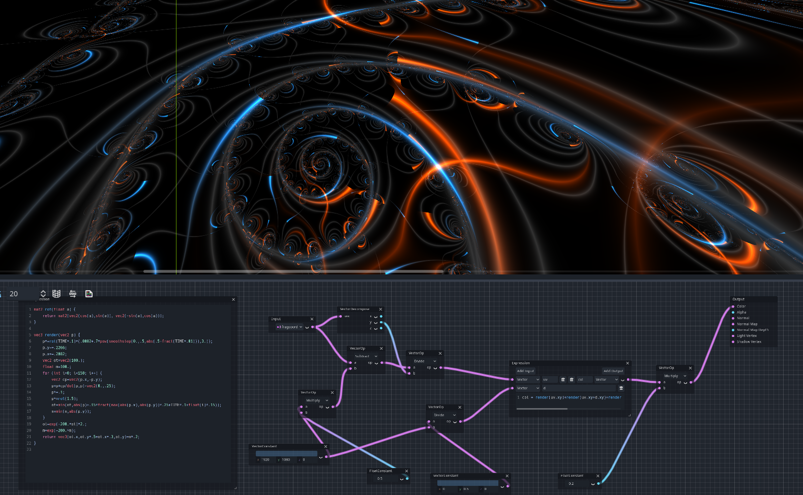Click trash icon left of 'col' output field

[572, 380]
